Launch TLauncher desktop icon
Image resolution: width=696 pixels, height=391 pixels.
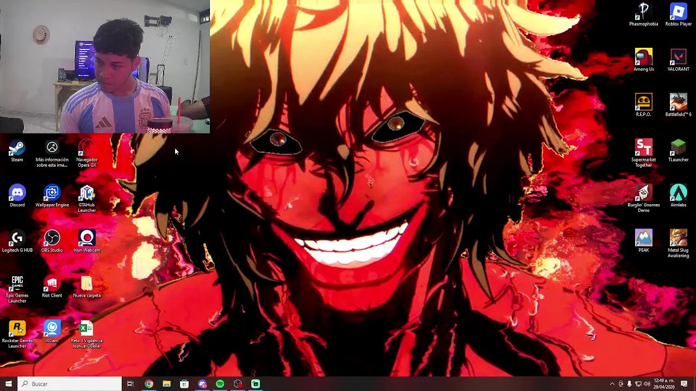pos(678,150)
